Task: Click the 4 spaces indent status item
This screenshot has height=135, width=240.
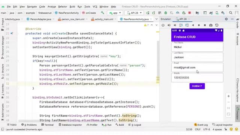Action: 217,129
